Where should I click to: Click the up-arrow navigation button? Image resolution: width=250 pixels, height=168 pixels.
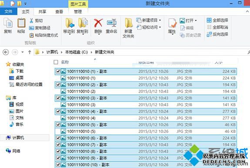(x=30, y=52)
